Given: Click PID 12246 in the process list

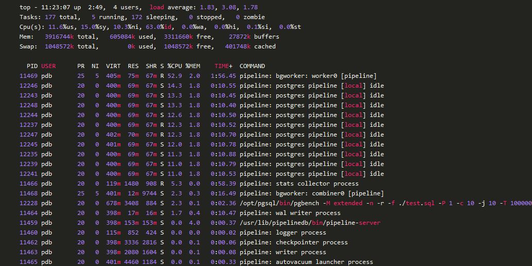Looking at the screenshot, I should tap(28, 86).
